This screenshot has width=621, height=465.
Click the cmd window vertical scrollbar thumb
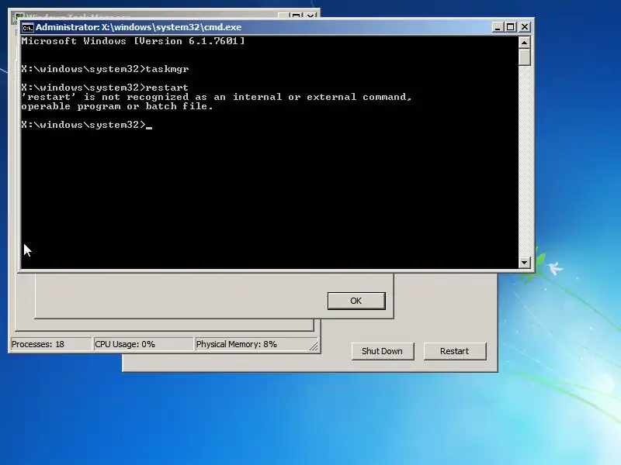525,57
